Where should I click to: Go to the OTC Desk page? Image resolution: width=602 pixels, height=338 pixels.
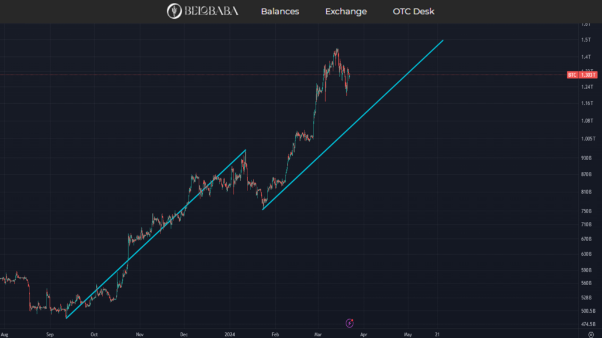click(413, 12)
